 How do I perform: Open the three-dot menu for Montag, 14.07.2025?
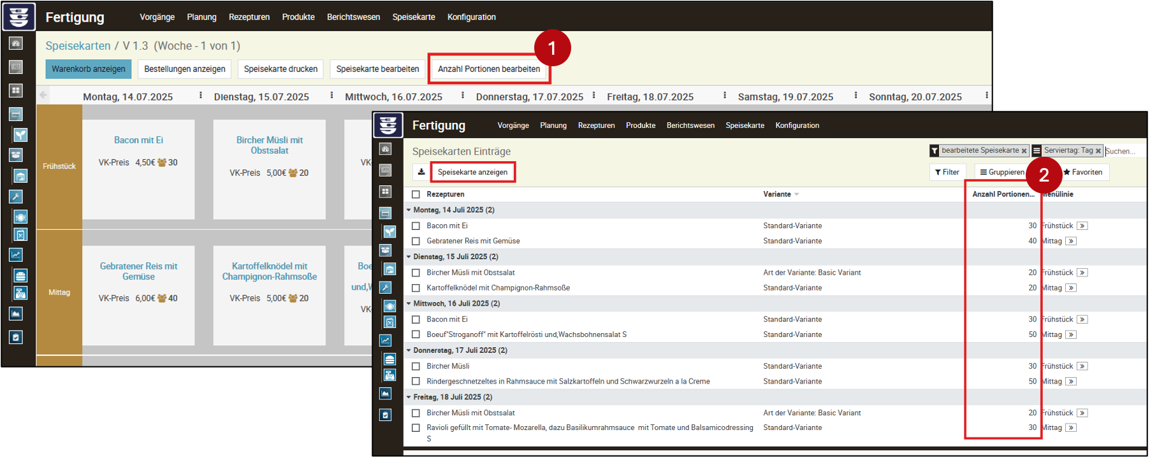201,96
